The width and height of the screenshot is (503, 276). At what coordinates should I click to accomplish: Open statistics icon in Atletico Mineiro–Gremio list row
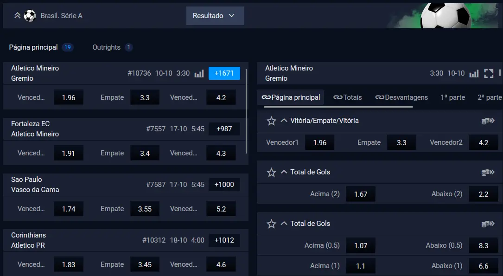pos(199,73)
